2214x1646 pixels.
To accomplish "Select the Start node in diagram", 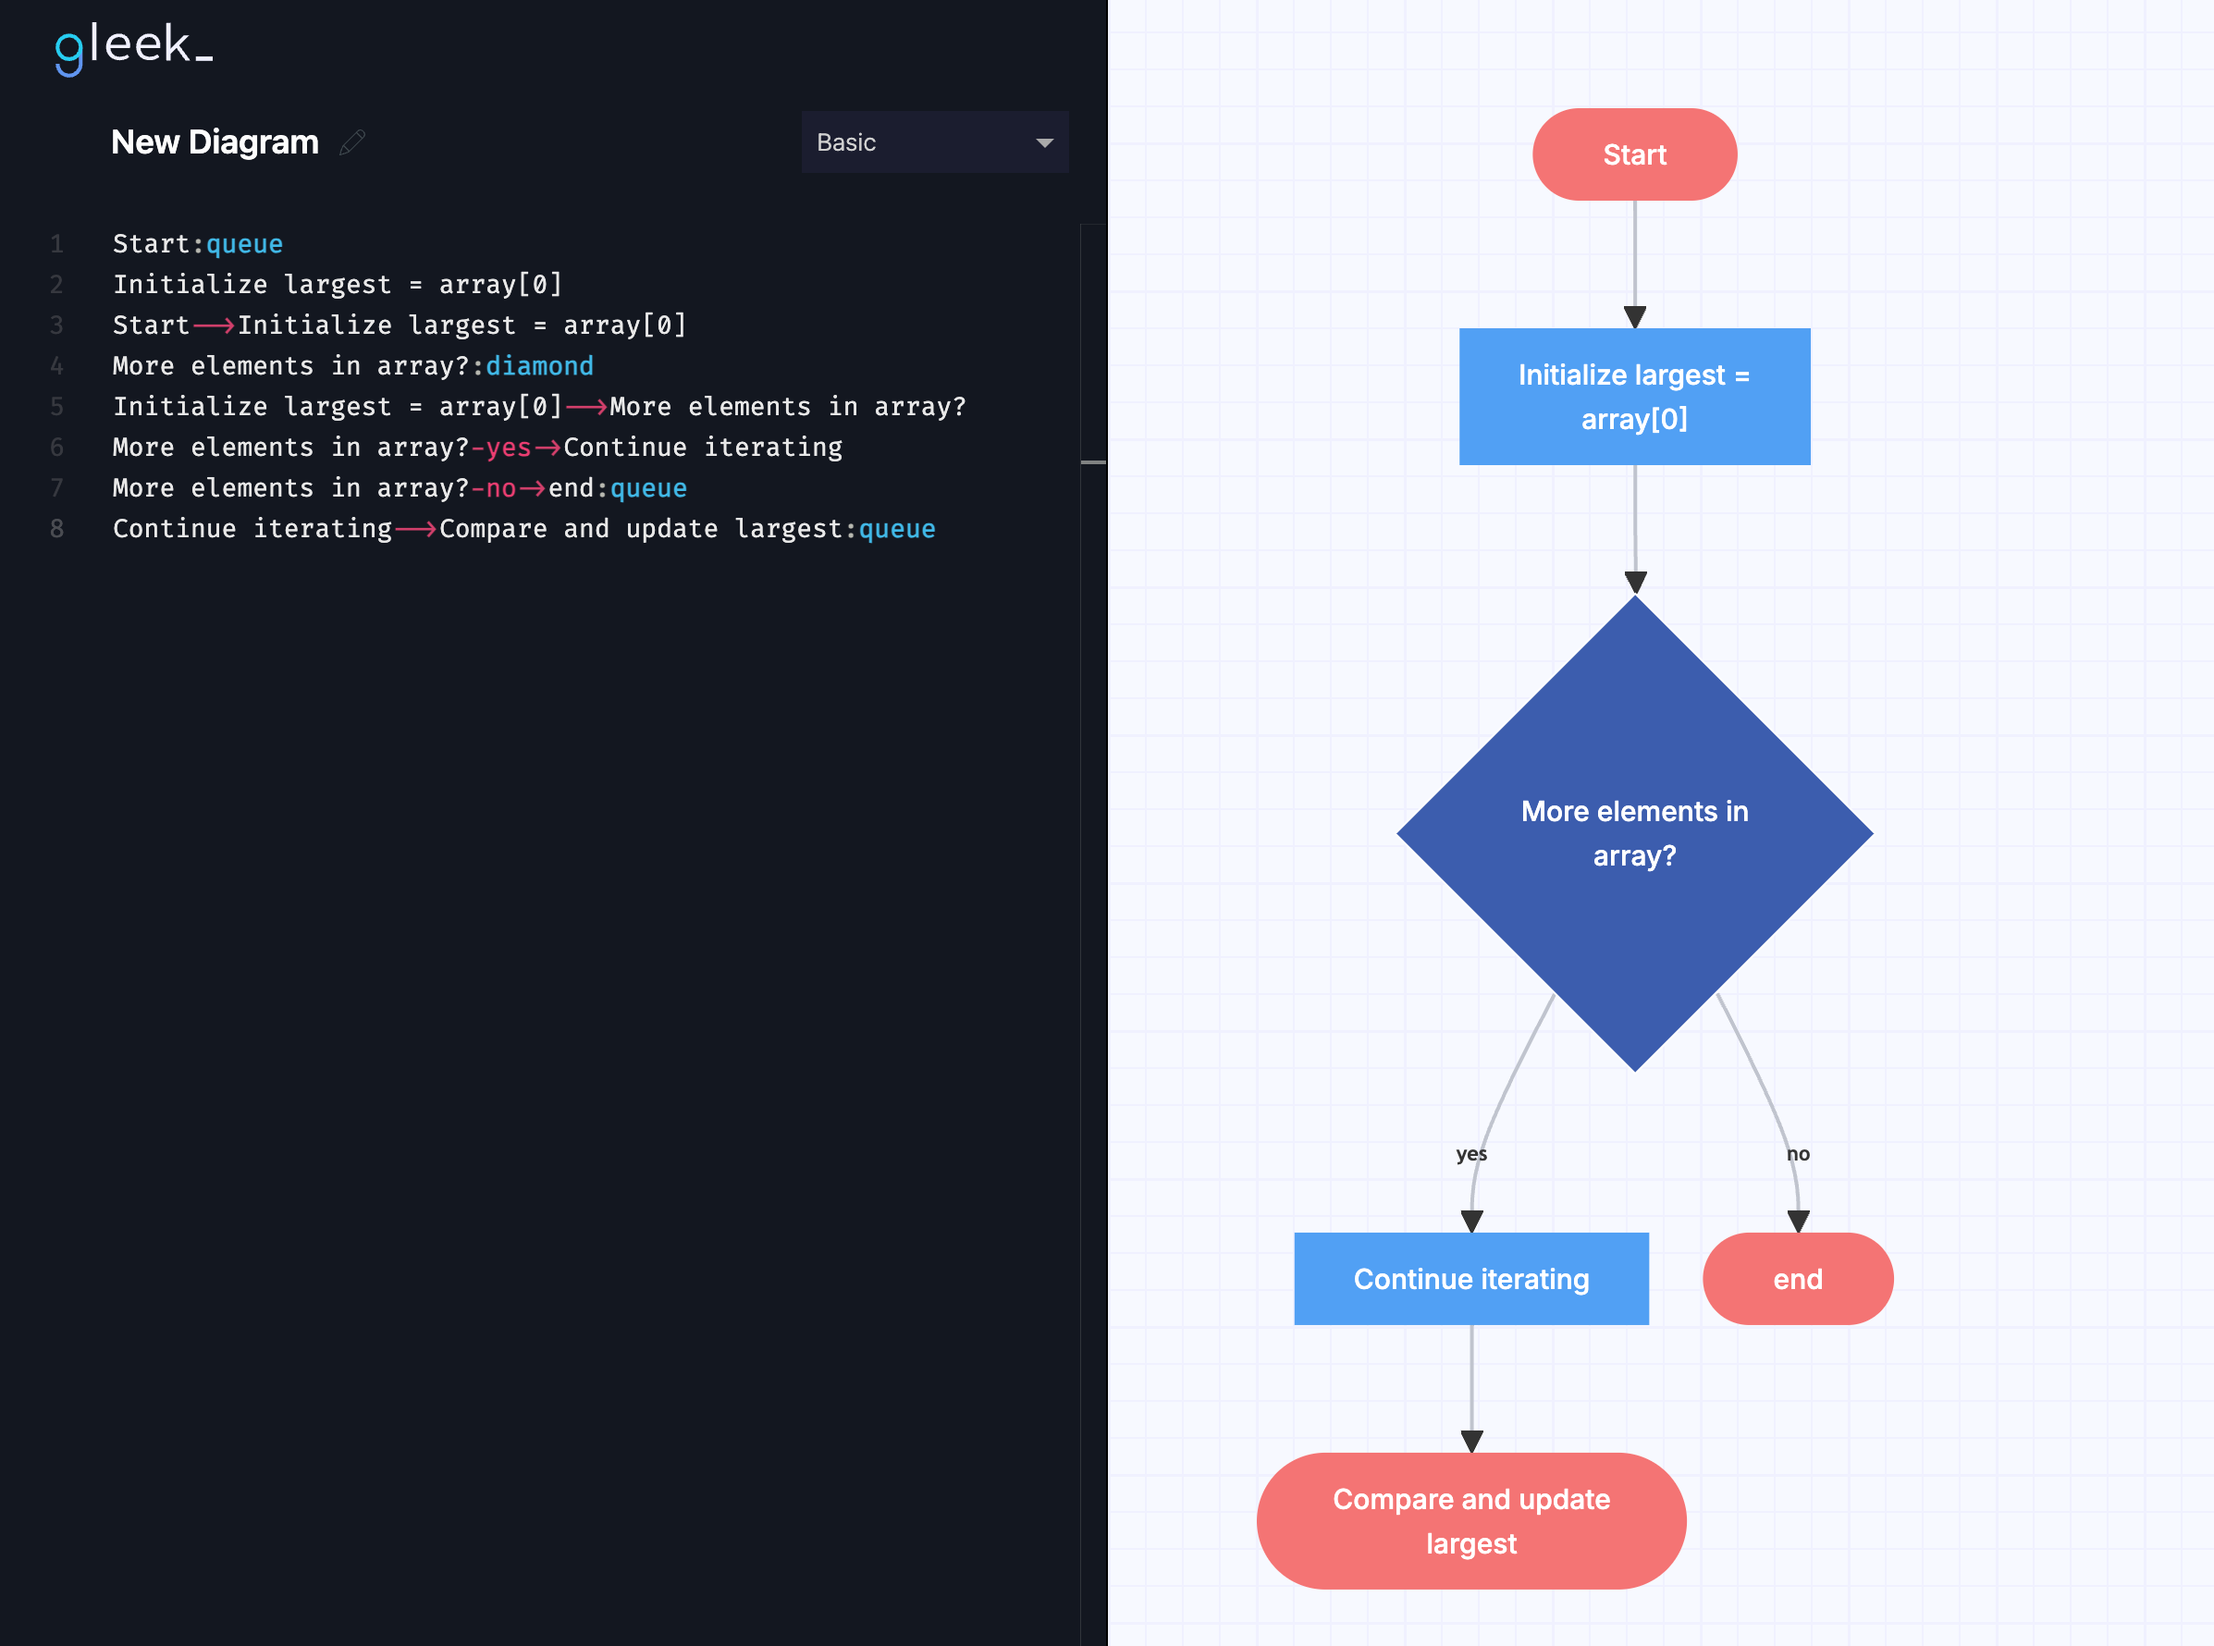I will point(1633,154).
